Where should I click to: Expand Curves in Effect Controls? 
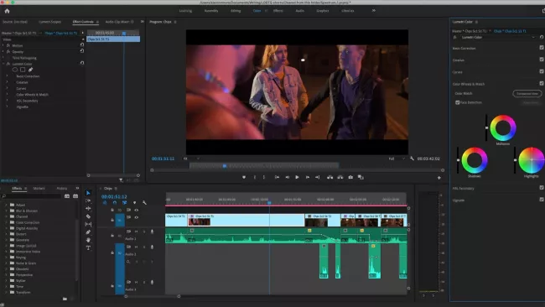[7, 88]
